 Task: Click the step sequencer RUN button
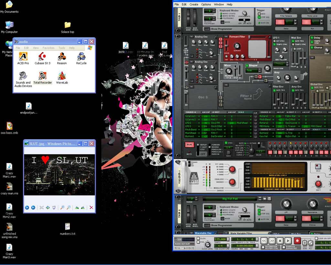click(189, 145)
